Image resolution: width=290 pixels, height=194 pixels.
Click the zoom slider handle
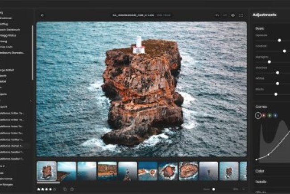click(214, 189)
